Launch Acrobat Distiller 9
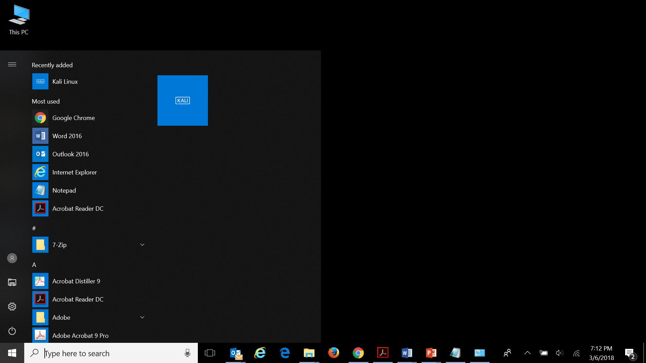646x363 pixels. pos(89,281)
